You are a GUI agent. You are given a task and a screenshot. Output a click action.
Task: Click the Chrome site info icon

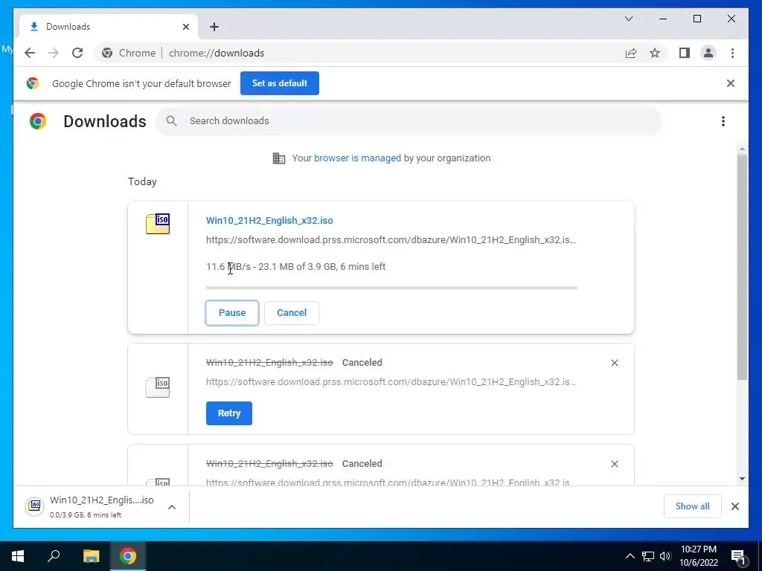coord(107,53)
